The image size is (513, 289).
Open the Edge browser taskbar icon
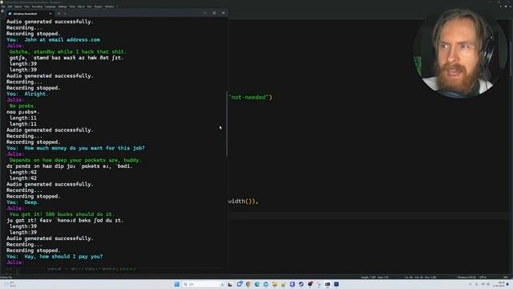[257, 284]
